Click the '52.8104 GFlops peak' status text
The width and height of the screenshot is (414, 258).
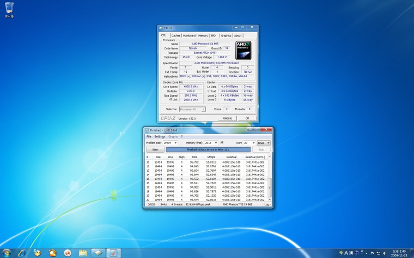pos(198,204)
